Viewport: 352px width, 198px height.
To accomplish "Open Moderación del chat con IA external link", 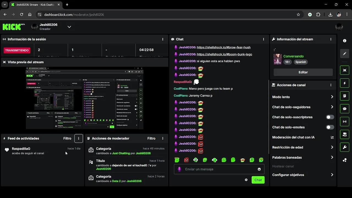I will tap(332, 137).
